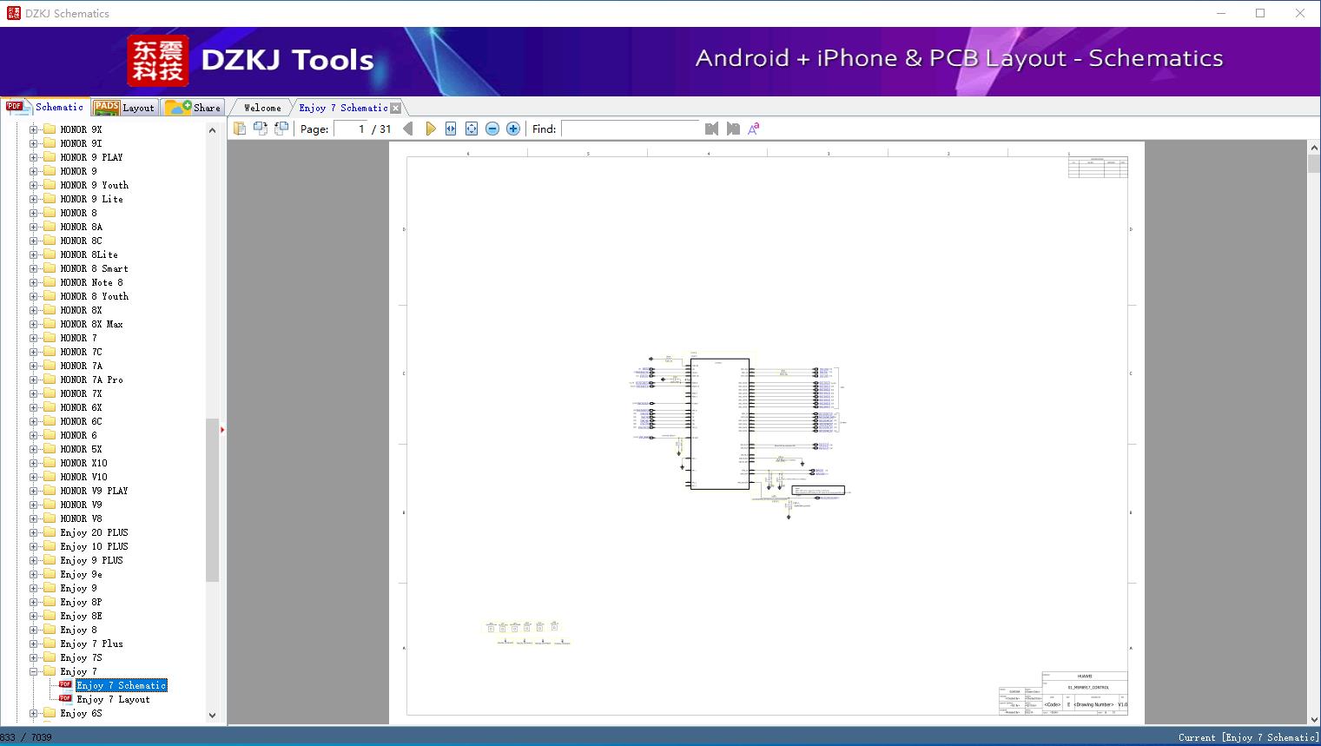Select HONOR 7X tree item
The height and width of the screenshot is (746, 1321).
coord(81,393)
